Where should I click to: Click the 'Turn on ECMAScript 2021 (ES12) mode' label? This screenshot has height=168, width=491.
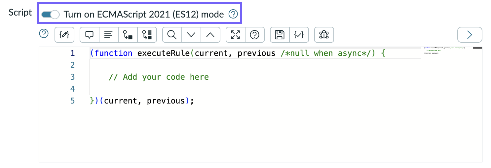coord(144,14)
